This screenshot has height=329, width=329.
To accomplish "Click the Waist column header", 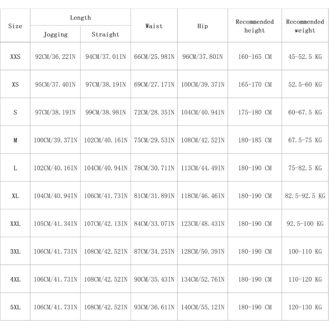I will click(154, 26).
